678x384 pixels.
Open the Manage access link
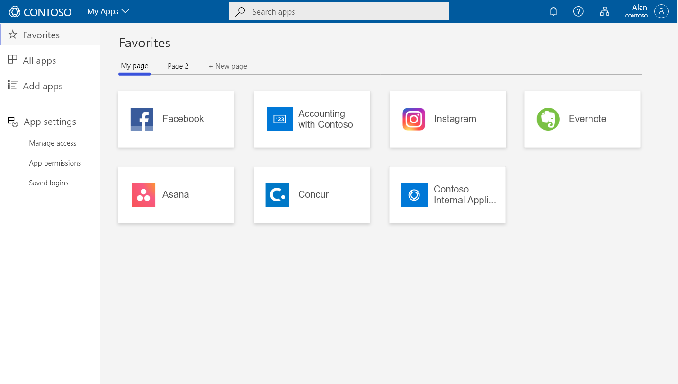53,143
